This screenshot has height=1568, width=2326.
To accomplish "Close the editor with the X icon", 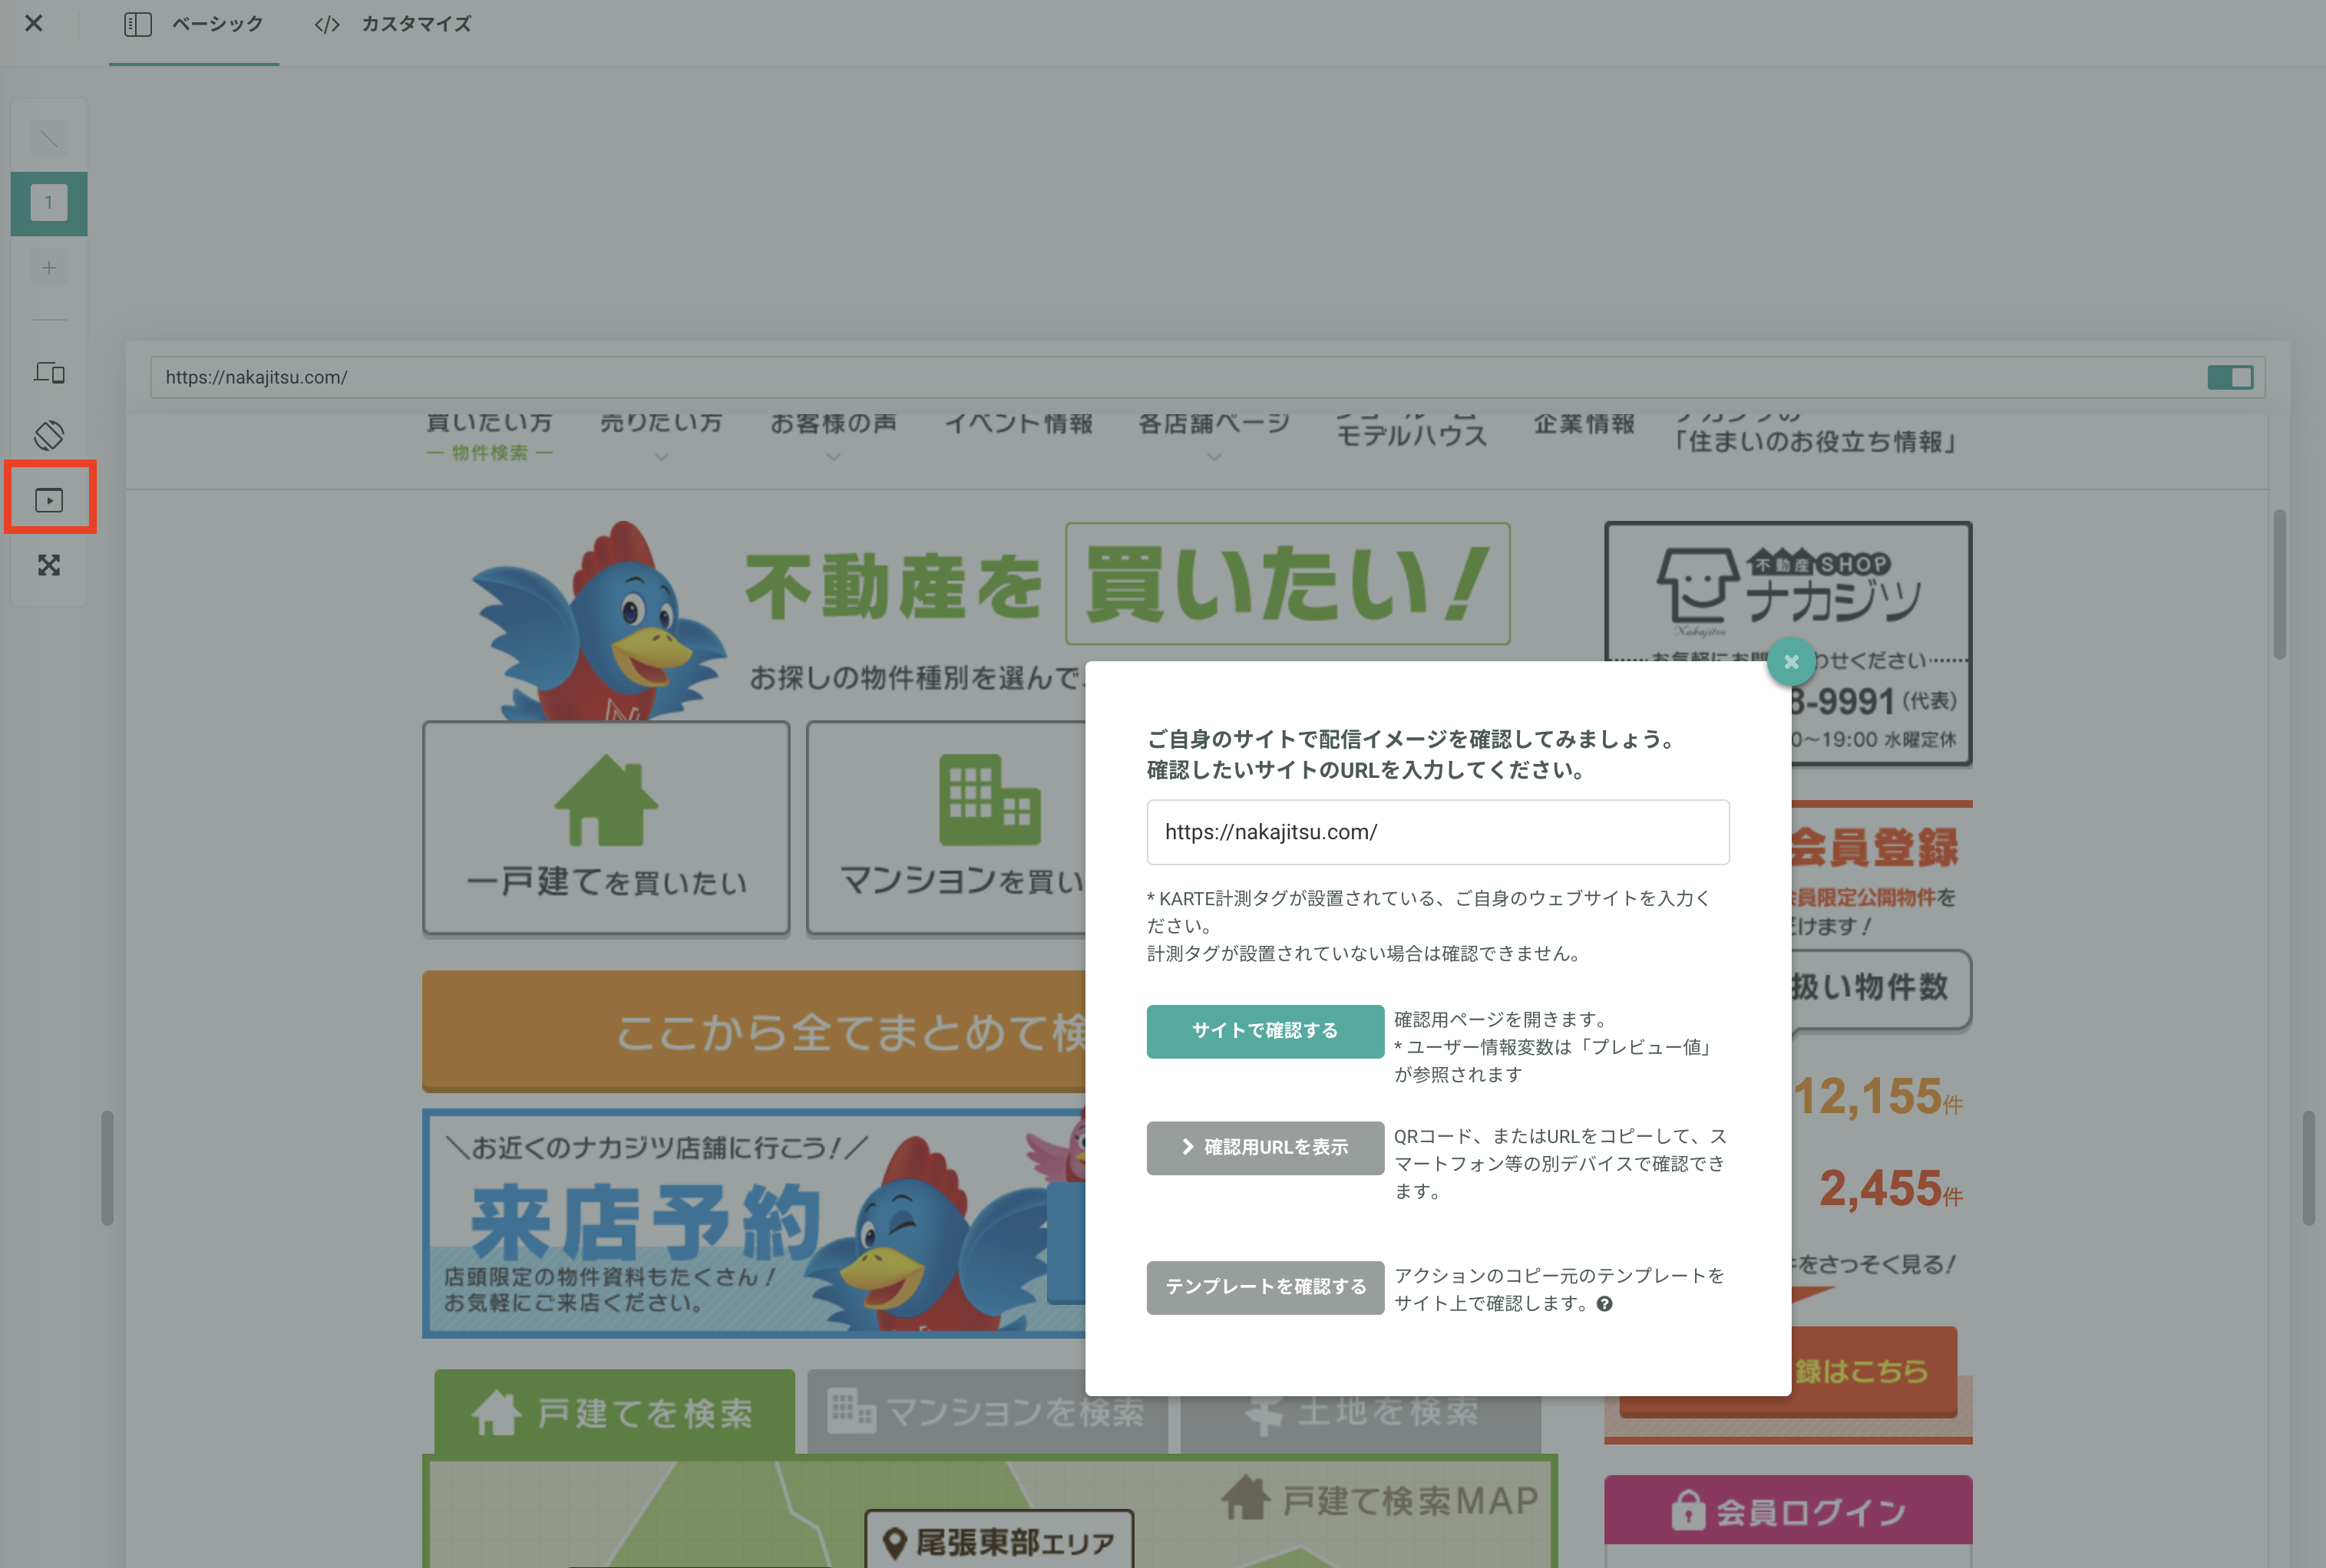I will [34, 23].
